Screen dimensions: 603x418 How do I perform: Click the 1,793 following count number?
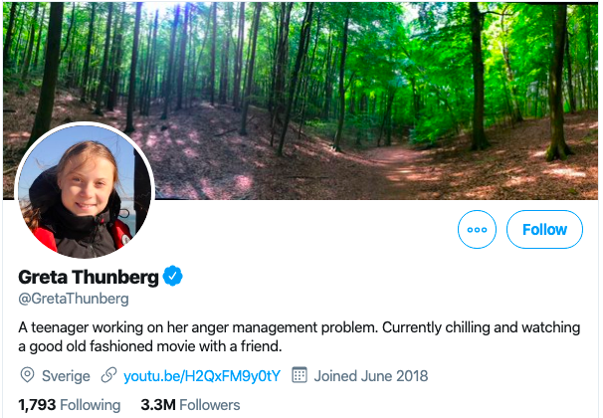pos(37,405)
